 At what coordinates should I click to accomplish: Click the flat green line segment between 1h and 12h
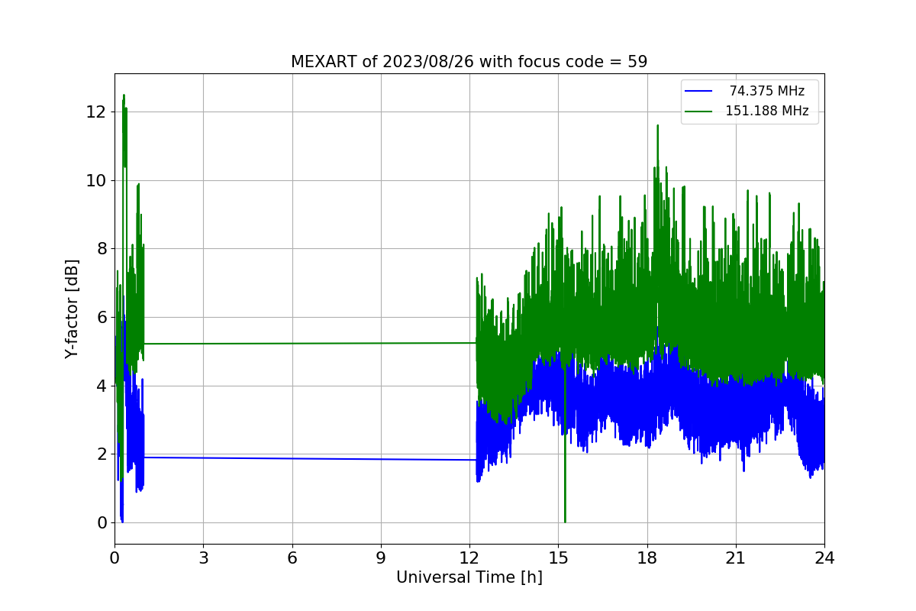coord(309,344)
